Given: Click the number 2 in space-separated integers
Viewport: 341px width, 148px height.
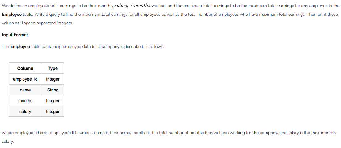Looking at the screenshot, I should click(21, 23).
